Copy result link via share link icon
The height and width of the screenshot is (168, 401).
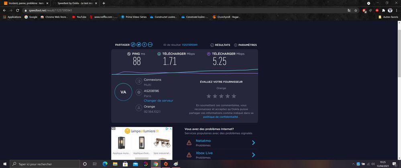[x=133, y=45]
